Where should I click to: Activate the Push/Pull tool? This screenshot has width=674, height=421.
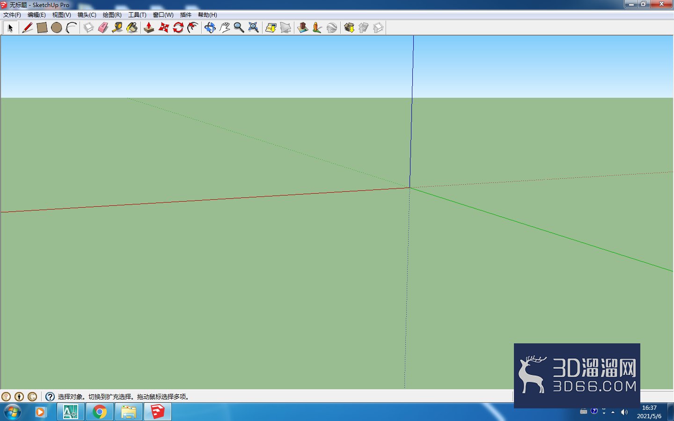[x=149, y=28]
